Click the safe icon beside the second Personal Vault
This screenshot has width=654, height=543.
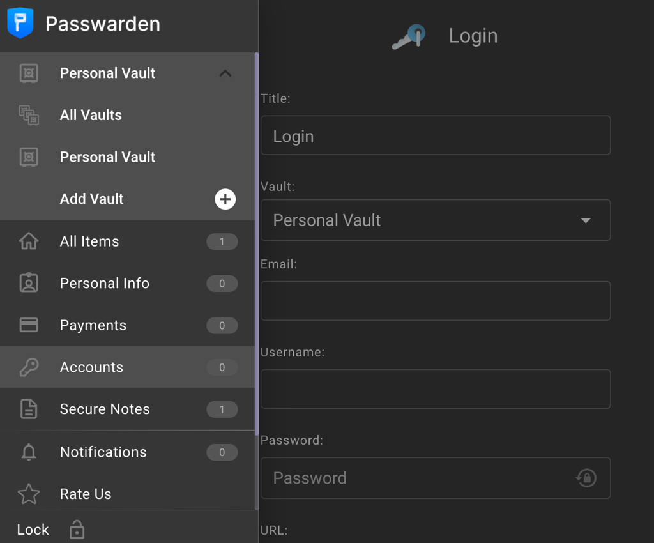click(29, 157)
